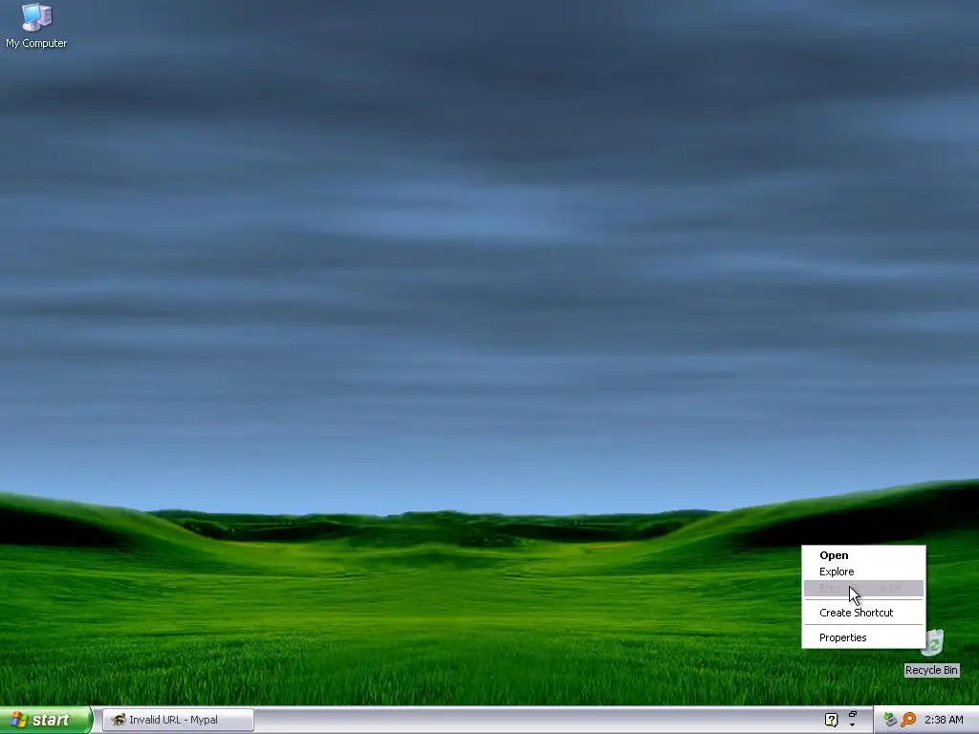Click the language bar restore icon
Viewport: 979px width, 734px height.
coord(852,714)
